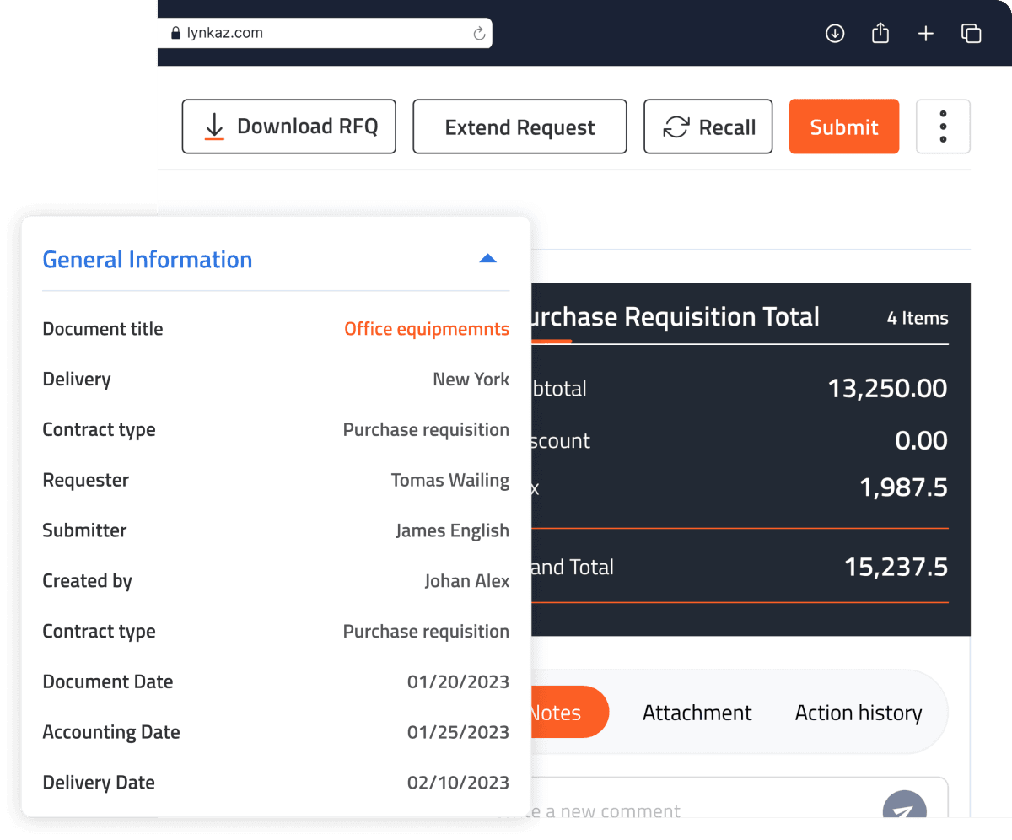
Task: Click the lynkaz.com address bar
Action: (325, 34)
